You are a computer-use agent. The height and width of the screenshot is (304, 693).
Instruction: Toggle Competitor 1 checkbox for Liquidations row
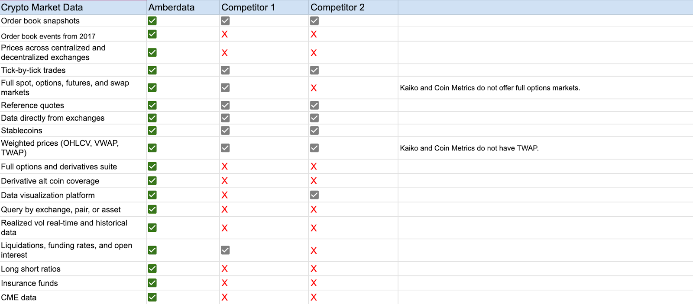coord(225,250)
